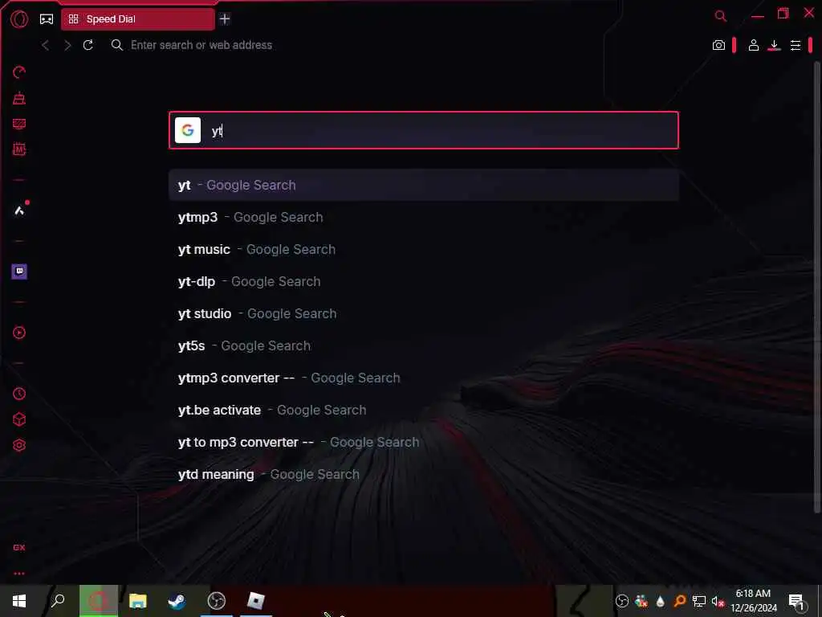
Task: Open Settings gear in sidebar
Action: tap(19, 445)
